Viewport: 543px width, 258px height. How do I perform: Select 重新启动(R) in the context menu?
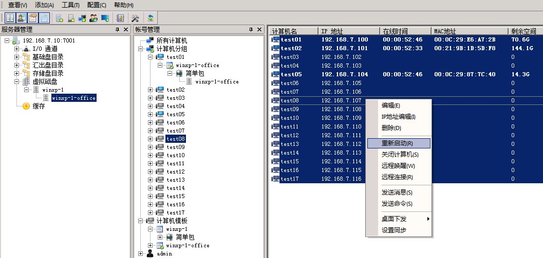tap(399, 143)
